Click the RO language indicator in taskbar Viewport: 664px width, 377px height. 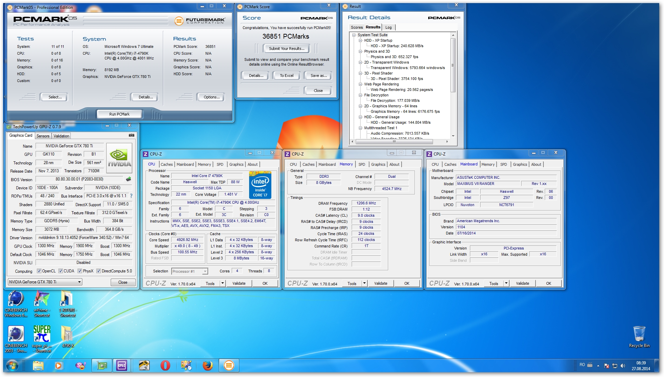582,365
